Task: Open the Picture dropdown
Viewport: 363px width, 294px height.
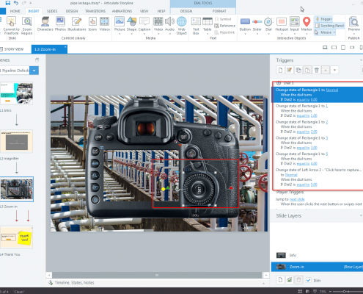Action: click(x=120, y=34)
